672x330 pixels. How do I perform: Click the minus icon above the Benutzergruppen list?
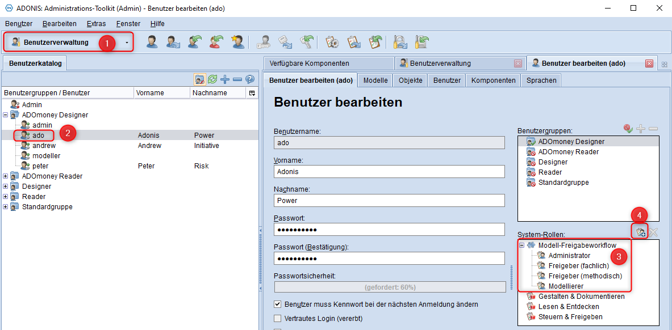pos(653,128)
